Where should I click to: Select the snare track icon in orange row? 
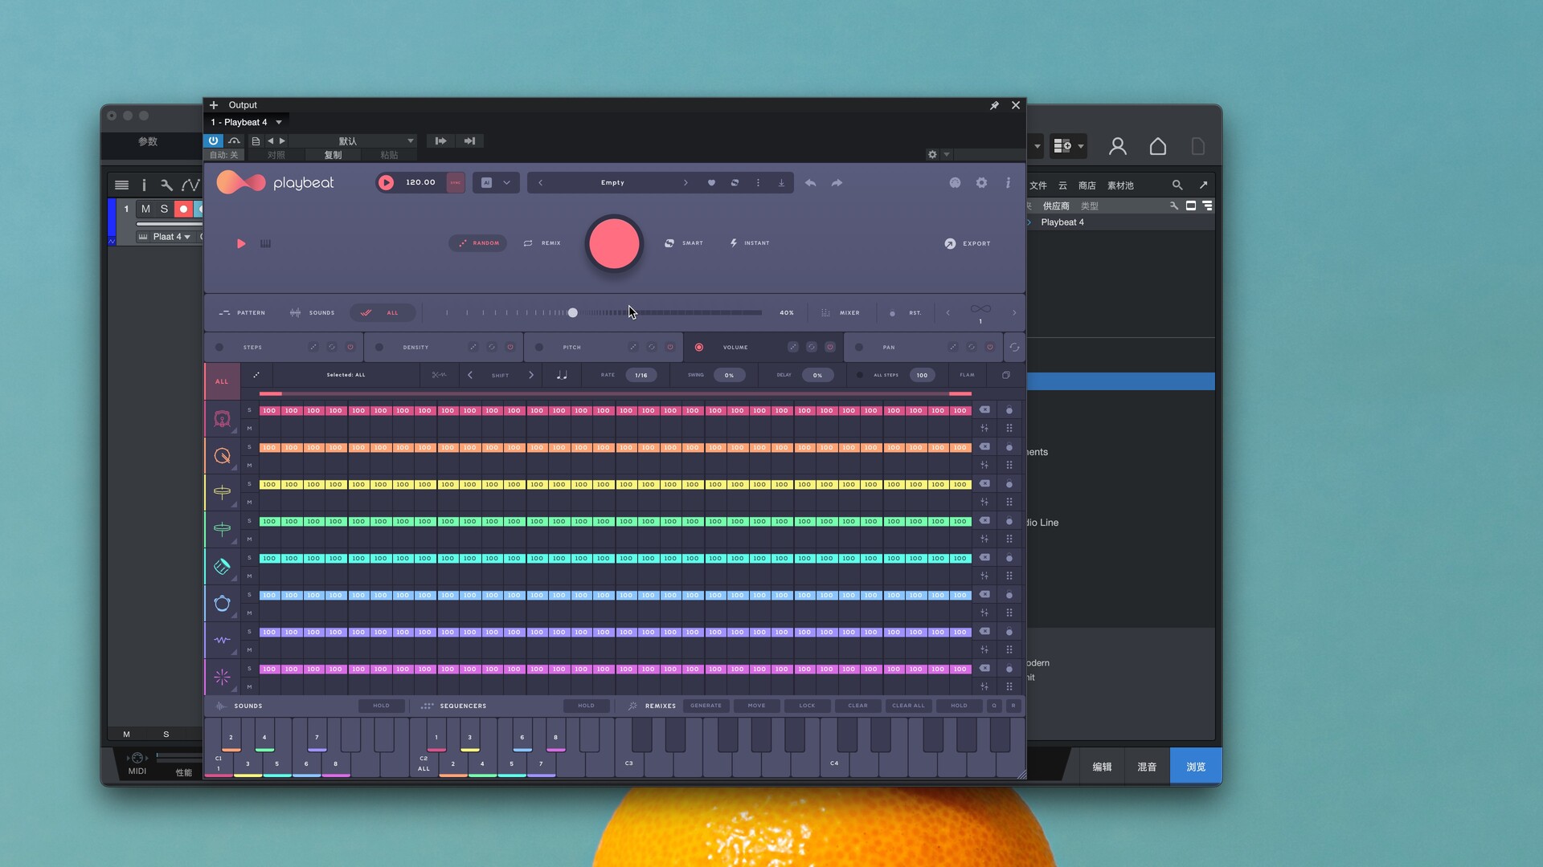(x=223, y=456)
